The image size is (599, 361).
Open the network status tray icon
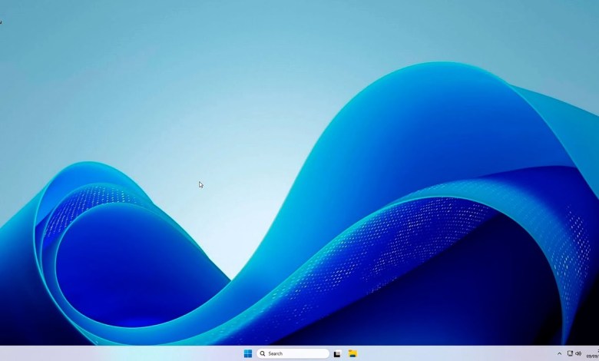point(570,354)
